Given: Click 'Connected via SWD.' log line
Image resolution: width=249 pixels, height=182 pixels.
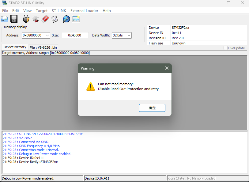Looking at the screenshot, I should [x=26, y=142].
